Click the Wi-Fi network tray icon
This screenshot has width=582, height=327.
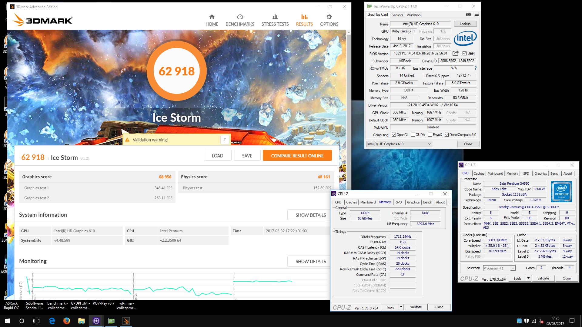pyautogui.click(x=534, y=321)
